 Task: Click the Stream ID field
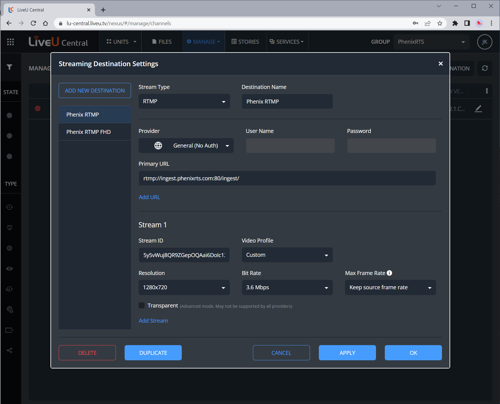(x=184, y=255)
